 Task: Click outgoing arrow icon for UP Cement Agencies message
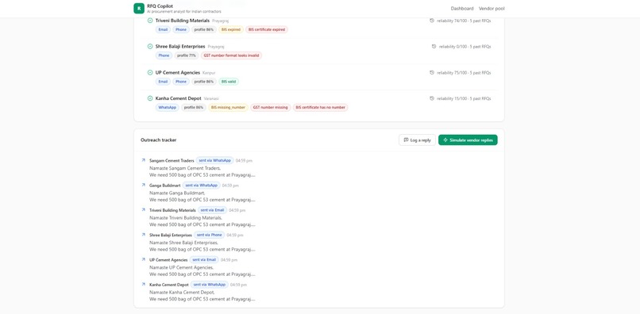[x=143, y=259]
